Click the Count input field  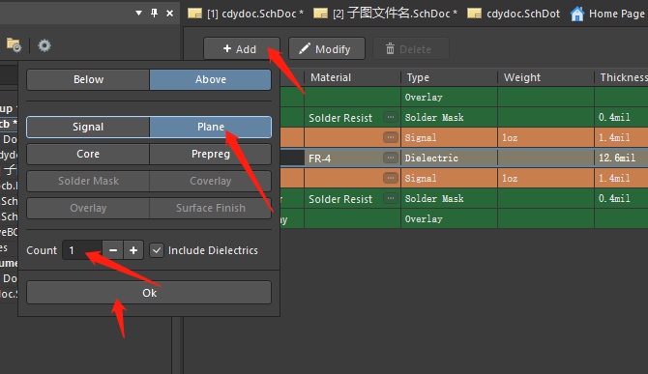[x=82, y=250]
